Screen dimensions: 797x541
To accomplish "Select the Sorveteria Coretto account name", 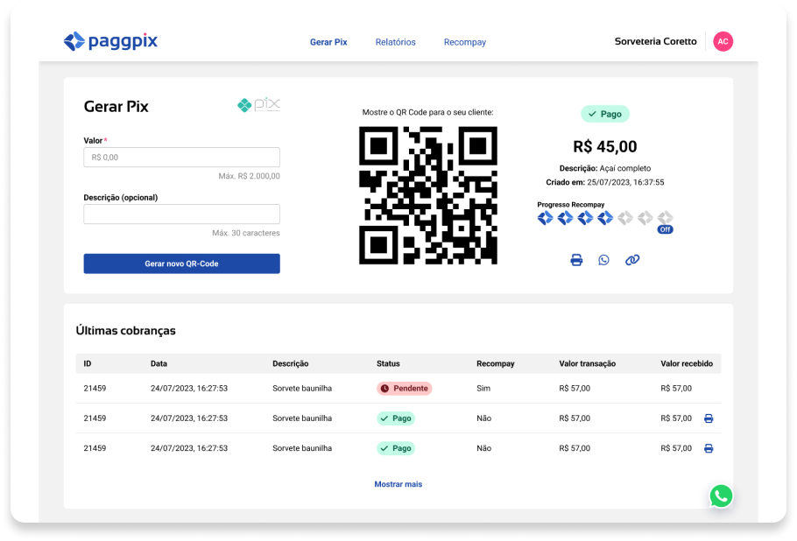I will coord(655,42).
